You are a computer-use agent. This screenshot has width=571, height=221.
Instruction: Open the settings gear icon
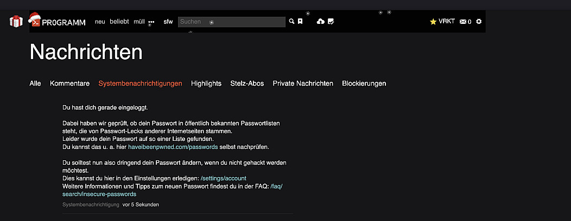[479, 22]
